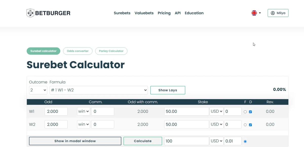Uncheck the W1 distribution checkbox
Image resolution: width=304 pixels, height=152 pixels.
click(x=250, y=112)
